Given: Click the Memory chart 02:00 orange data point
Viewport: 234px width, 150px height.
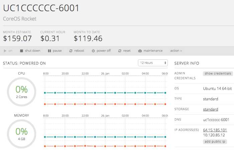Looking at the screenshot, I should click(x=125, y=146).
